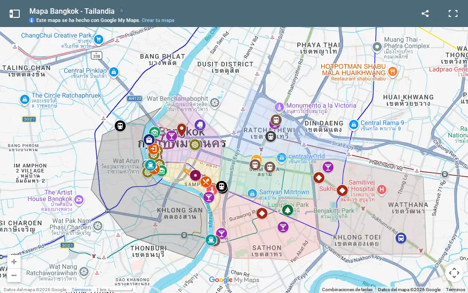Click the black train marker near Bang Phlat
The width and height of the screenshot is (468, 293).
[120, 125]
